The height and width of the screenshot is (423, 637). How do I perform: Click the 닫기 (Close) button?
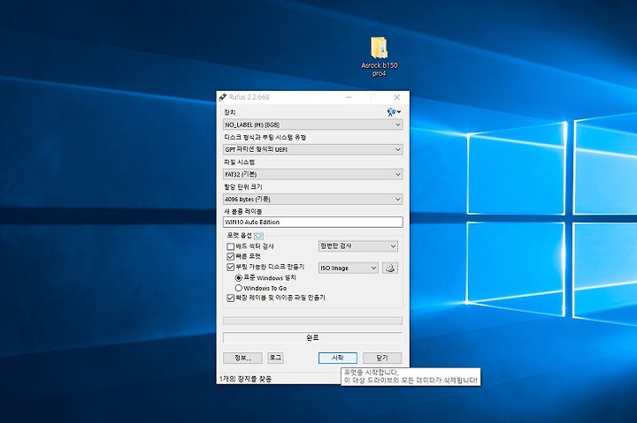click(x=382, y=359)
